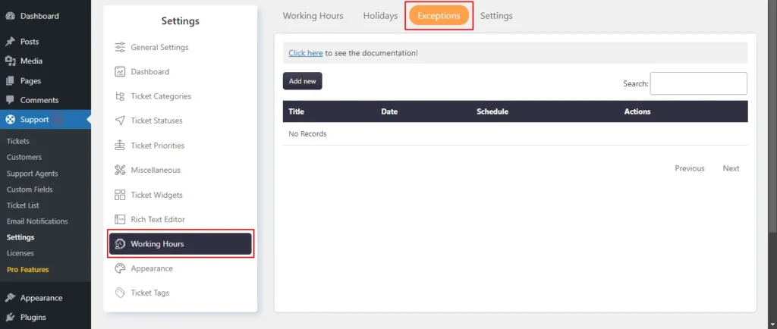Viewport: 777px width, 329px height.
Task: Open Miscellaneous label in Settings panel
Action: pyautogui.click(x=156, y=170)
